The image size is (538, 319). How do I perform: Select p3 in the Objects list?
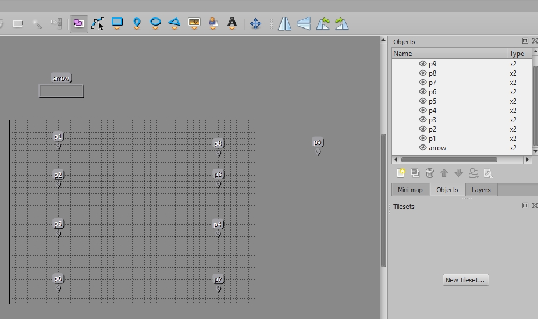433,120
